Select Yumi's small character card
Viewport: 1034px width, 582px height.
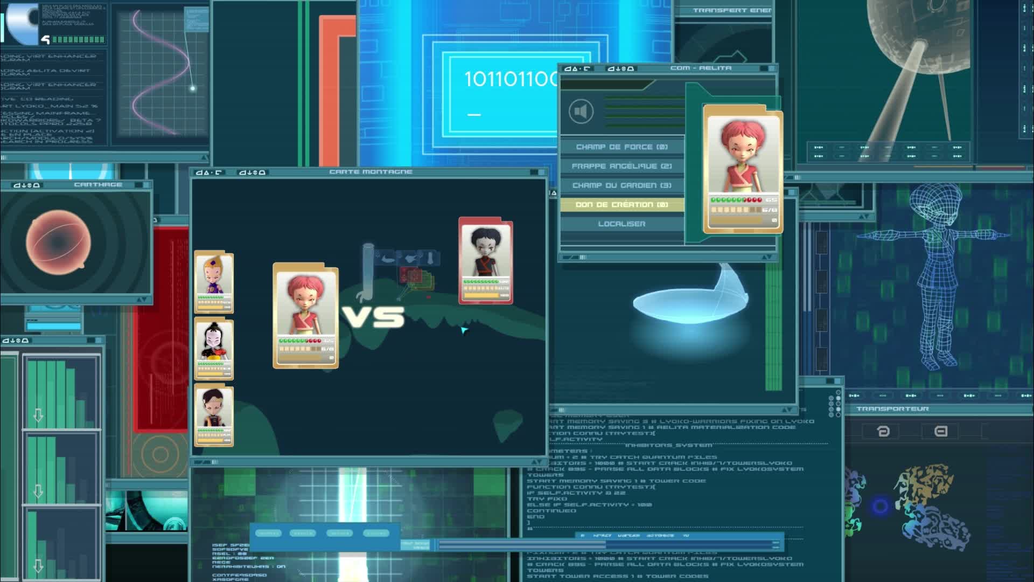(x=214, y=349)
